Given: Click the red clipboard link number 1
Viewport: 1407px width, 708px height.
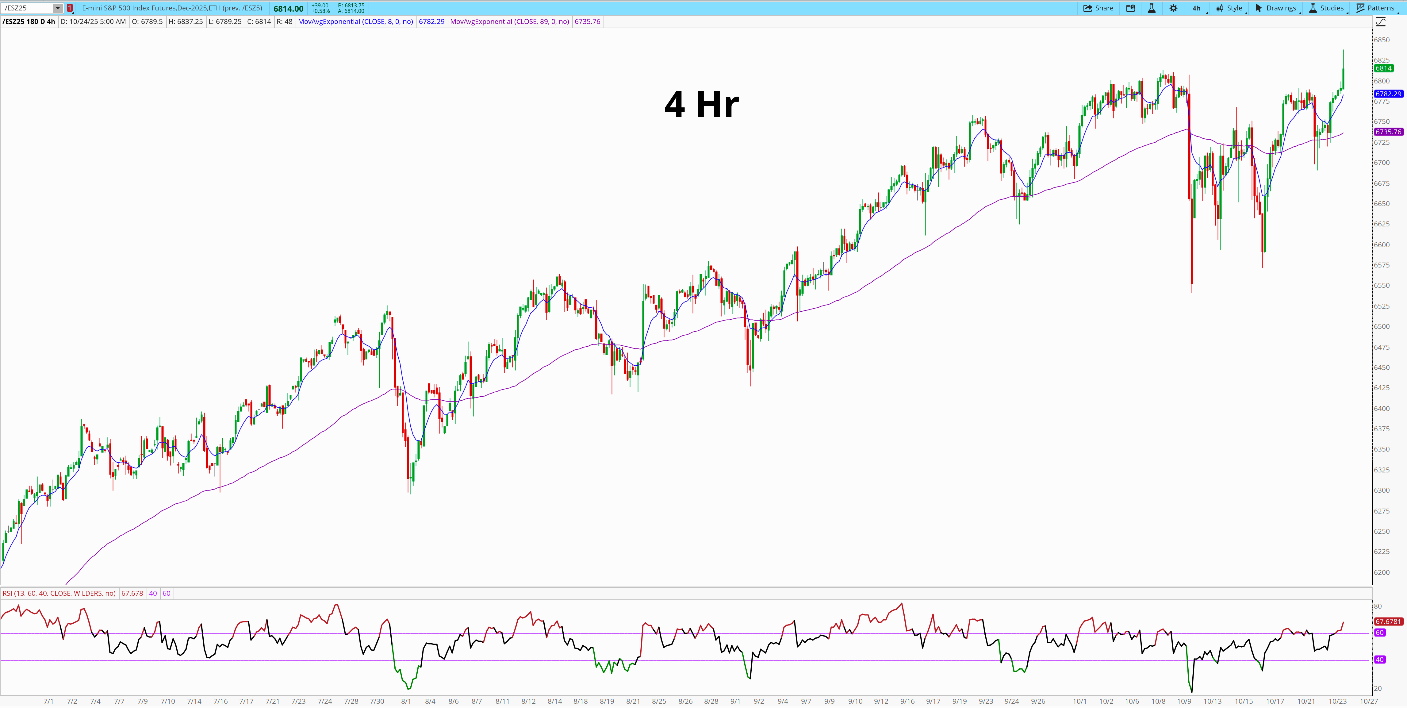Looking at the screenshot, I should [x=70, y=8].
